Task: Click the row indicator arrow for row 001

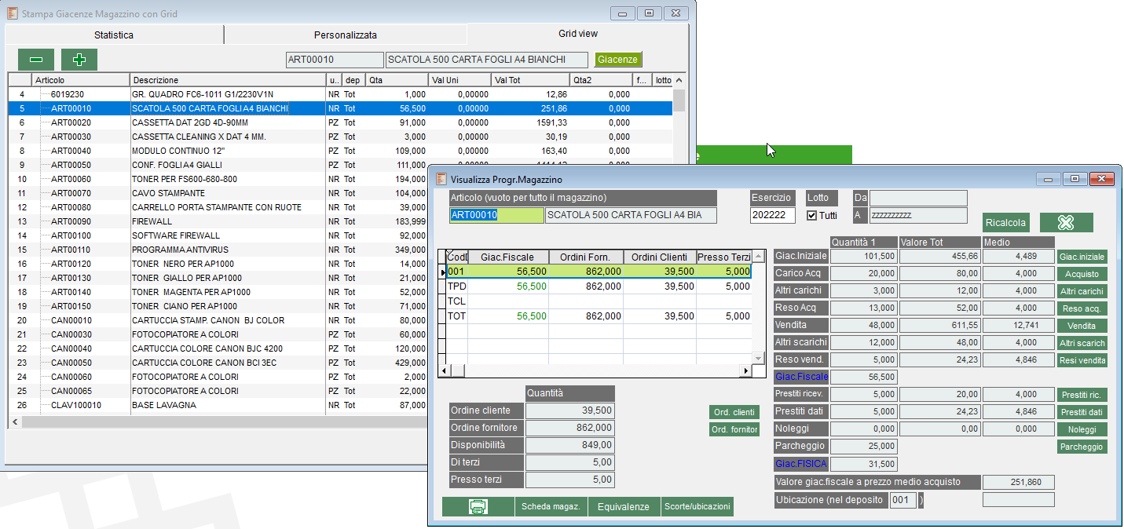Action: point(442,272)
